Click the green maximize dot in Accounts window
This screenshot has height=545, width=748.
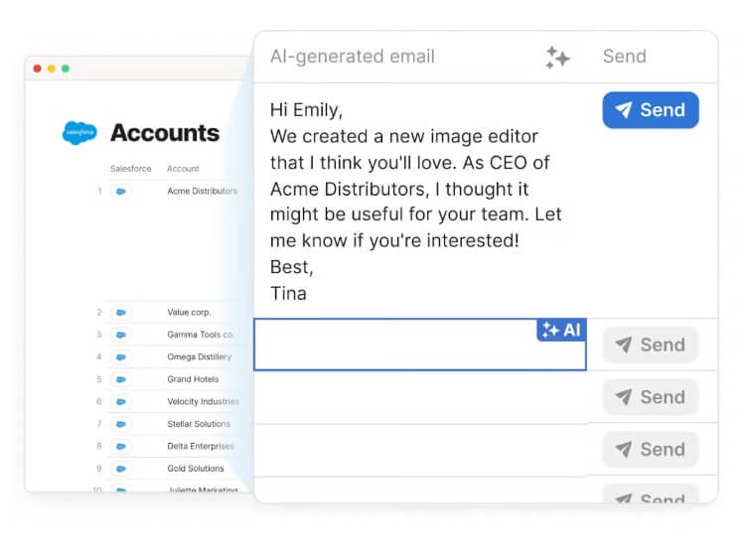coord(66,68)
